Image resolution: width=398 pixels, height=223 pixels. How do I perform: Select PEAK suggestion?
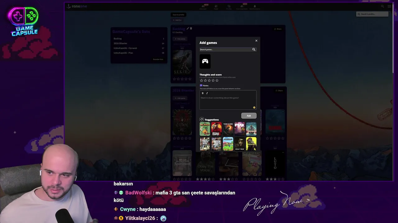tap(239, 129)
